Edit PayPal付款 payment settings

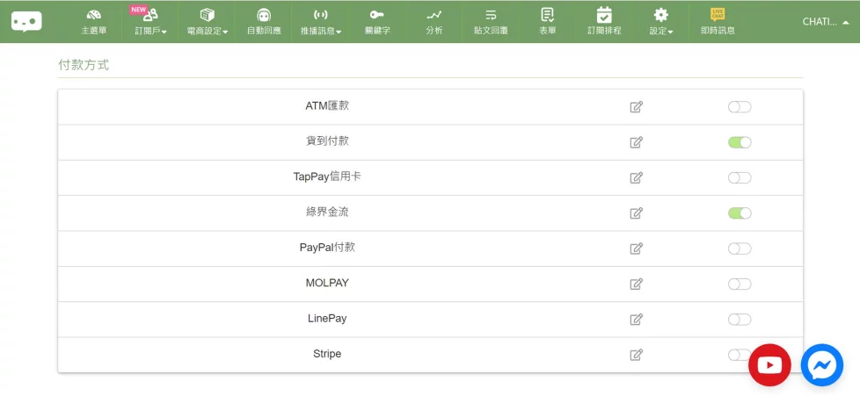[637, 248]
